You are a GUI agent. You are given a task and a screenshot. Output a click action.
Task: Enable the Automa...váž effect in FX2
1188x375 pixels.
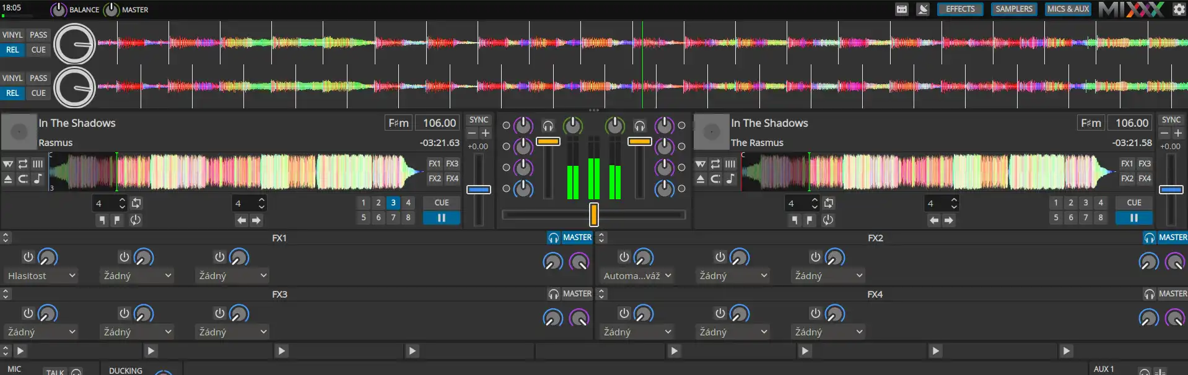click(x=624, y=257)
